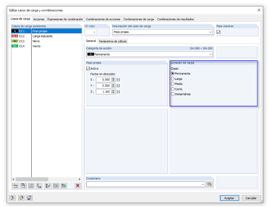Screen dimensions: 270x207
Task: Click the copy load case icon
Action: [23, 186]
